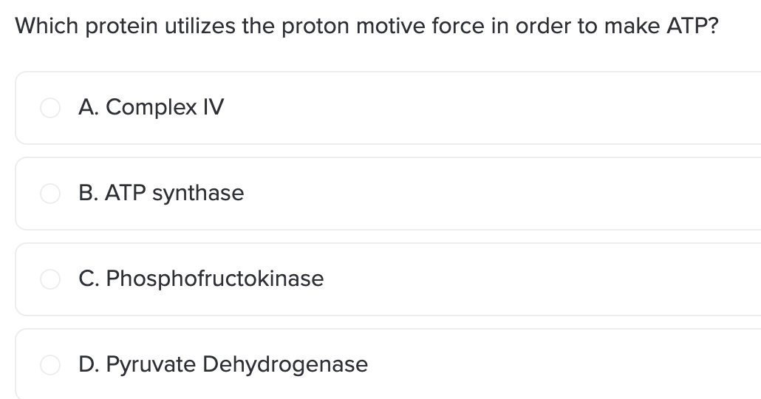
Task: Click the letter 'D.' before Pyruvate Dehydrogenase
Action: (89, 364)
